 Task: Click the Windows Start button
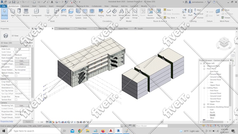pyautogui.click(x=3, y=131)
